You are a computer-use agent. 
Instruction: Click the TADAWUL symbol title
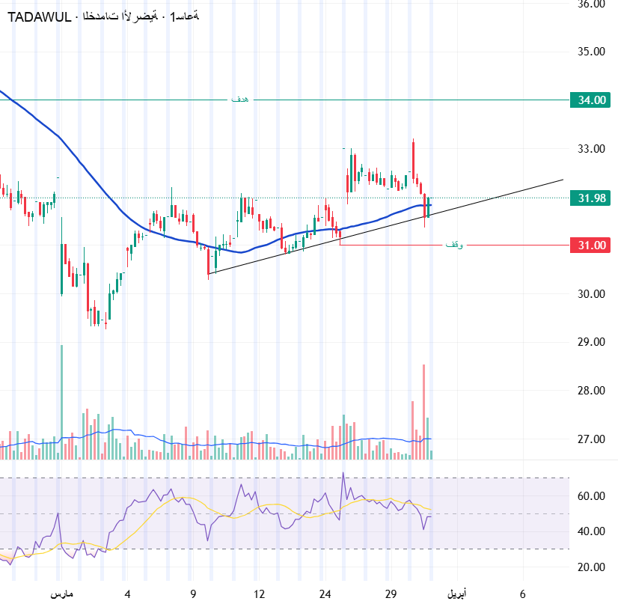39,16
